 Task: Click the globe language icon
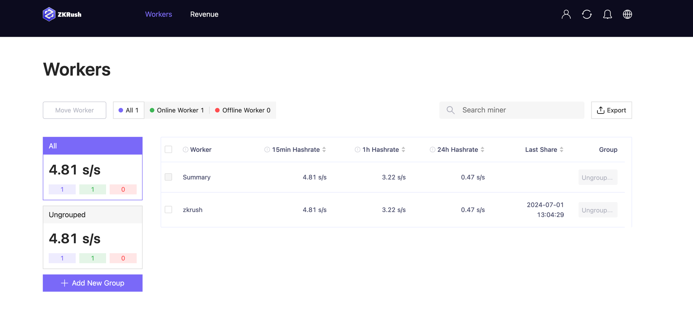click(x=627, y=14)
